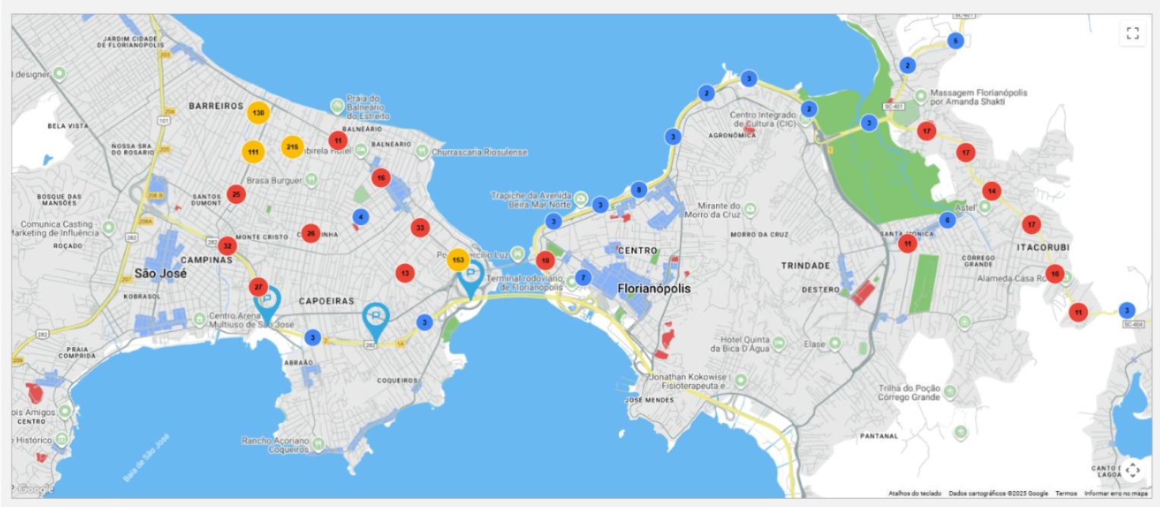Select red cluster marker 25
The height and width of the screenshot is (507, 1160).
[236, 195]
